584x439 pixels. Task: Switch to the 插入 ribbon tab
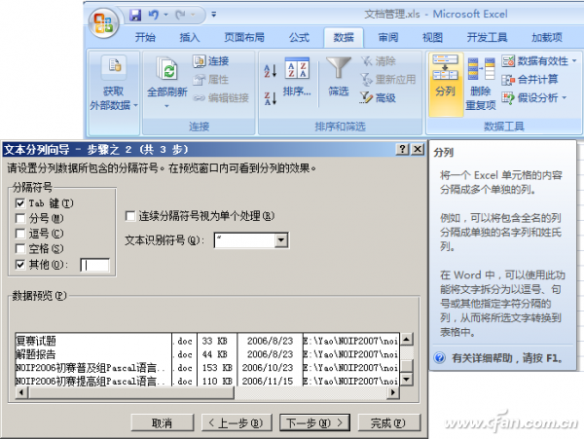pos(190,37)
